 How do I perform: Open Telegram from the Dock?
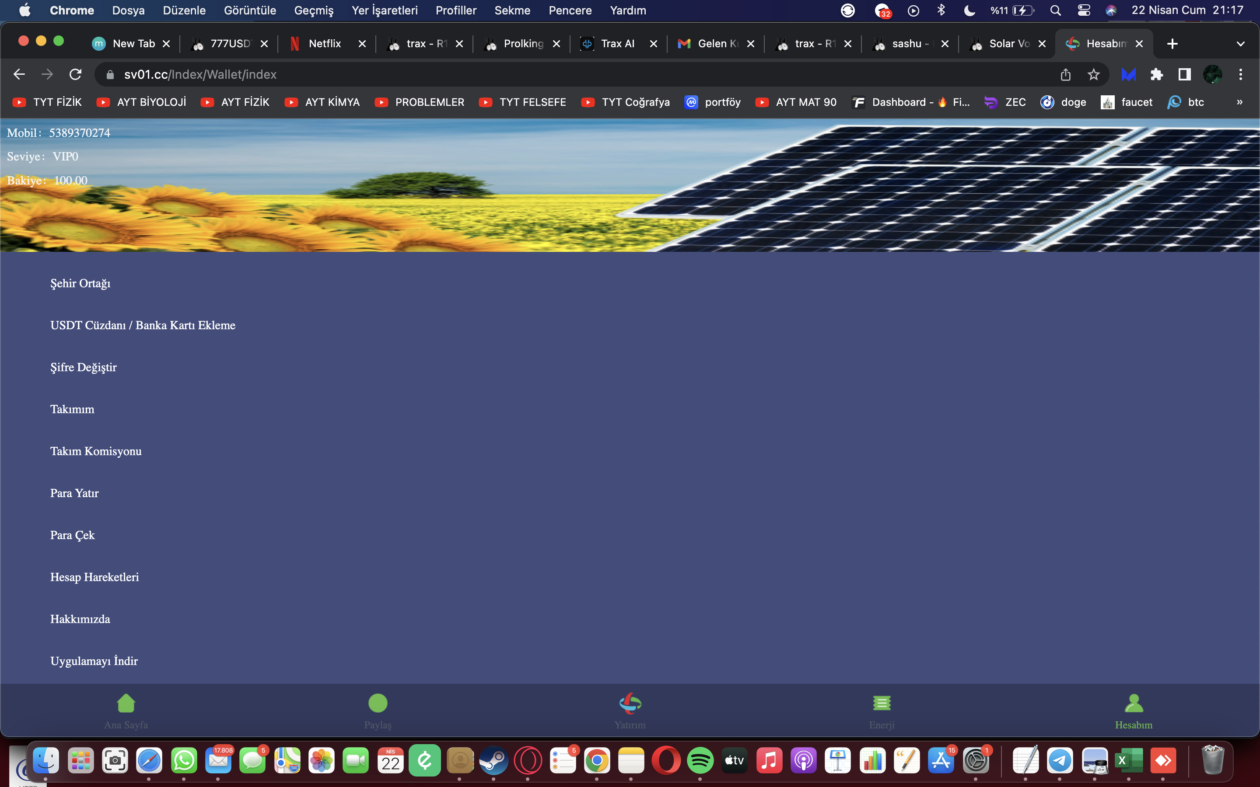(1060, 761)
